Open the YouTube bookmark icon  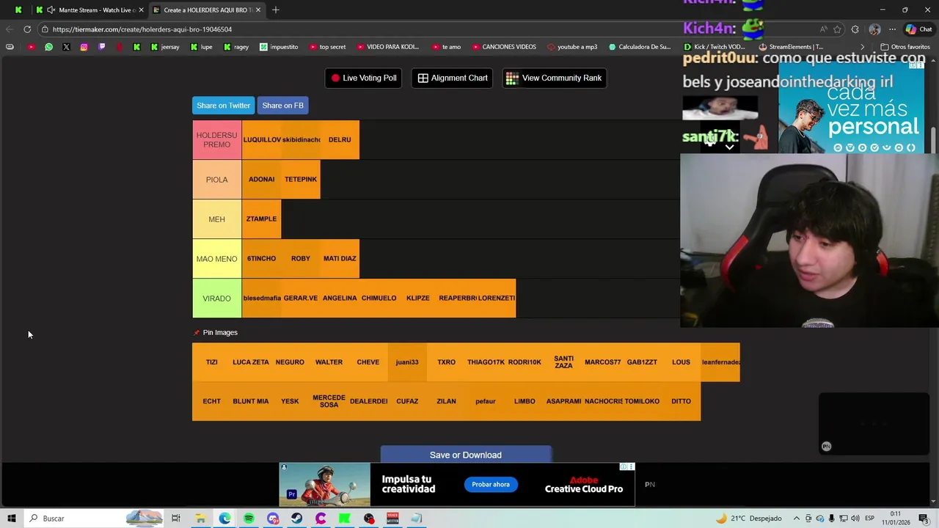point(31,47)
